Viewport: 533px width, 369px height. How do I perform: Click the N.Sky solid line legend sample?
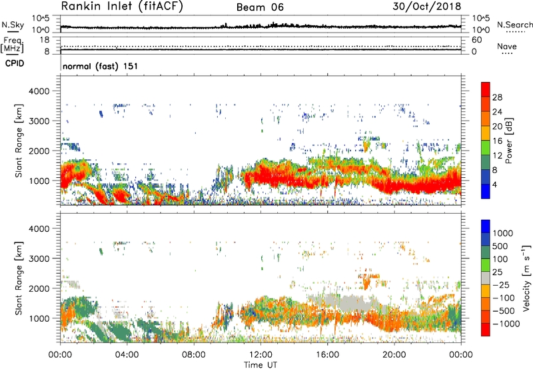click(13, 31)
